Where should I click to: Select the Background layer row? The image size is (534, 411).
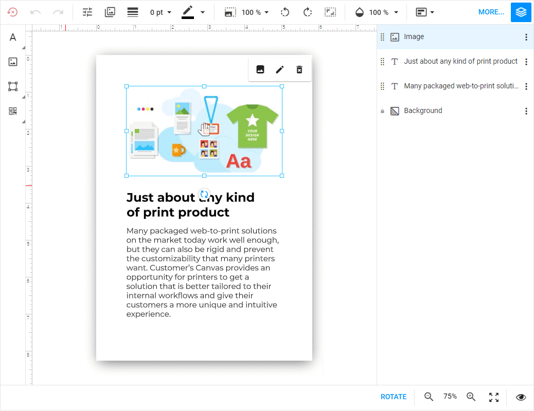click(x=455, y=111)
